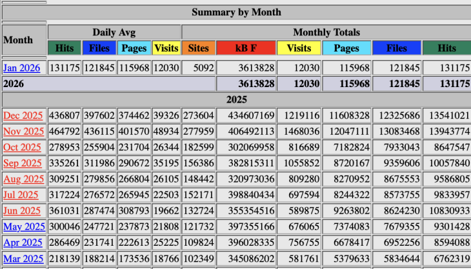Go to the Mar 2025 statistics
Image resolution: width=471 pixels, height=269 pixels.
point(23,259)
